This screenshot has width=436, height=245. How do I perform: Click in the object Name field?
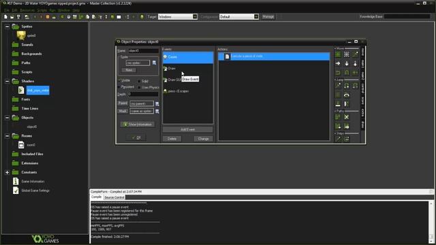tap(144, 51)
